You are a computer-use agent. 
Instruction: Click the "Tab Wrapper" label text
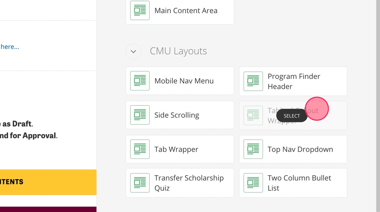[x=176, y=149]
